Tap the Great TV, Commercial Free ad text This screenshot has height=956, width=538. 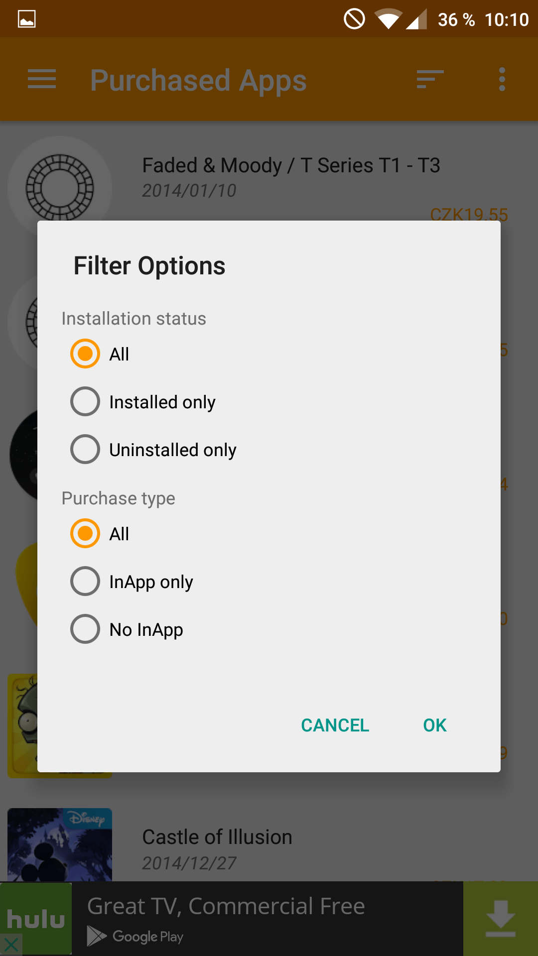(x=226, y=906)
